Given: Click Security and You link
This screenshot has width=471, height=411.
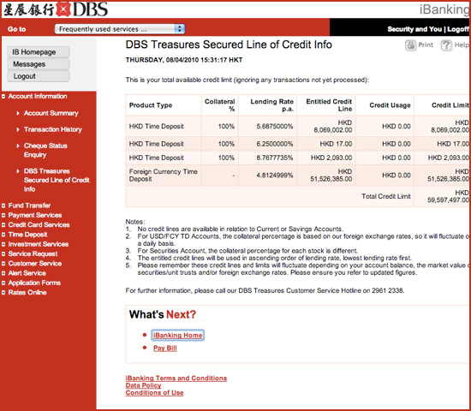Looking at the screenshot, I should pyautogui.click(x=414, y=29).
